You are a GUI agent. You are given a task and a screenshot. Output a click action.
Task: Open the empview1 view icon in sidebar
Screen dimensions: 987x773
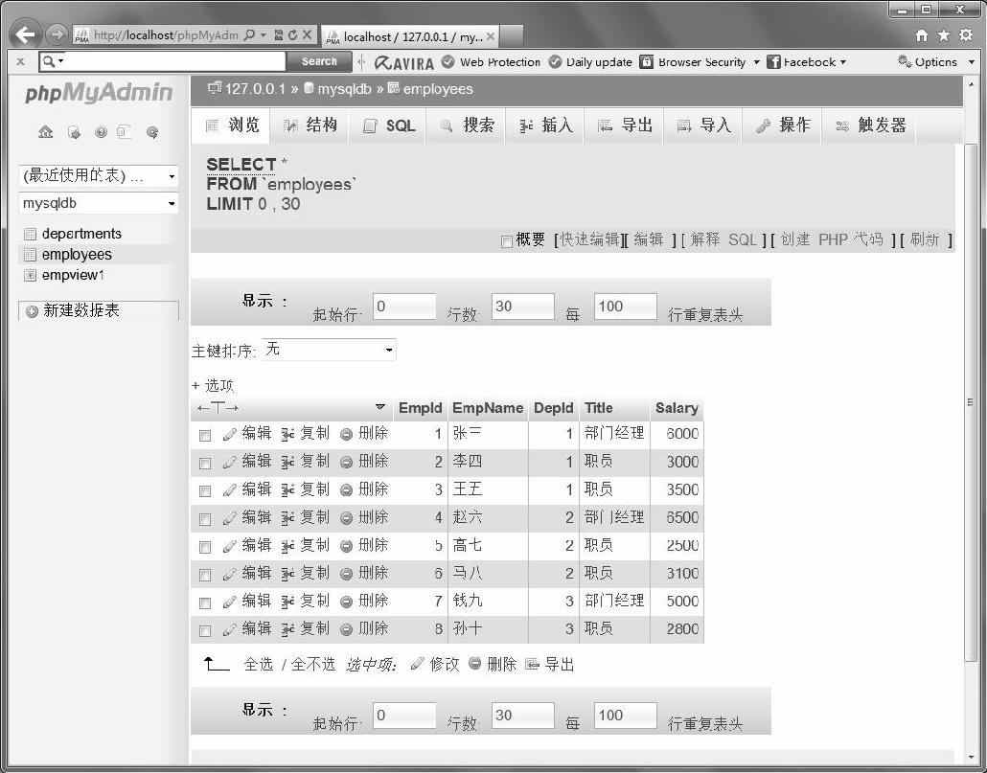pyautogui.click(x=30, y=276)
